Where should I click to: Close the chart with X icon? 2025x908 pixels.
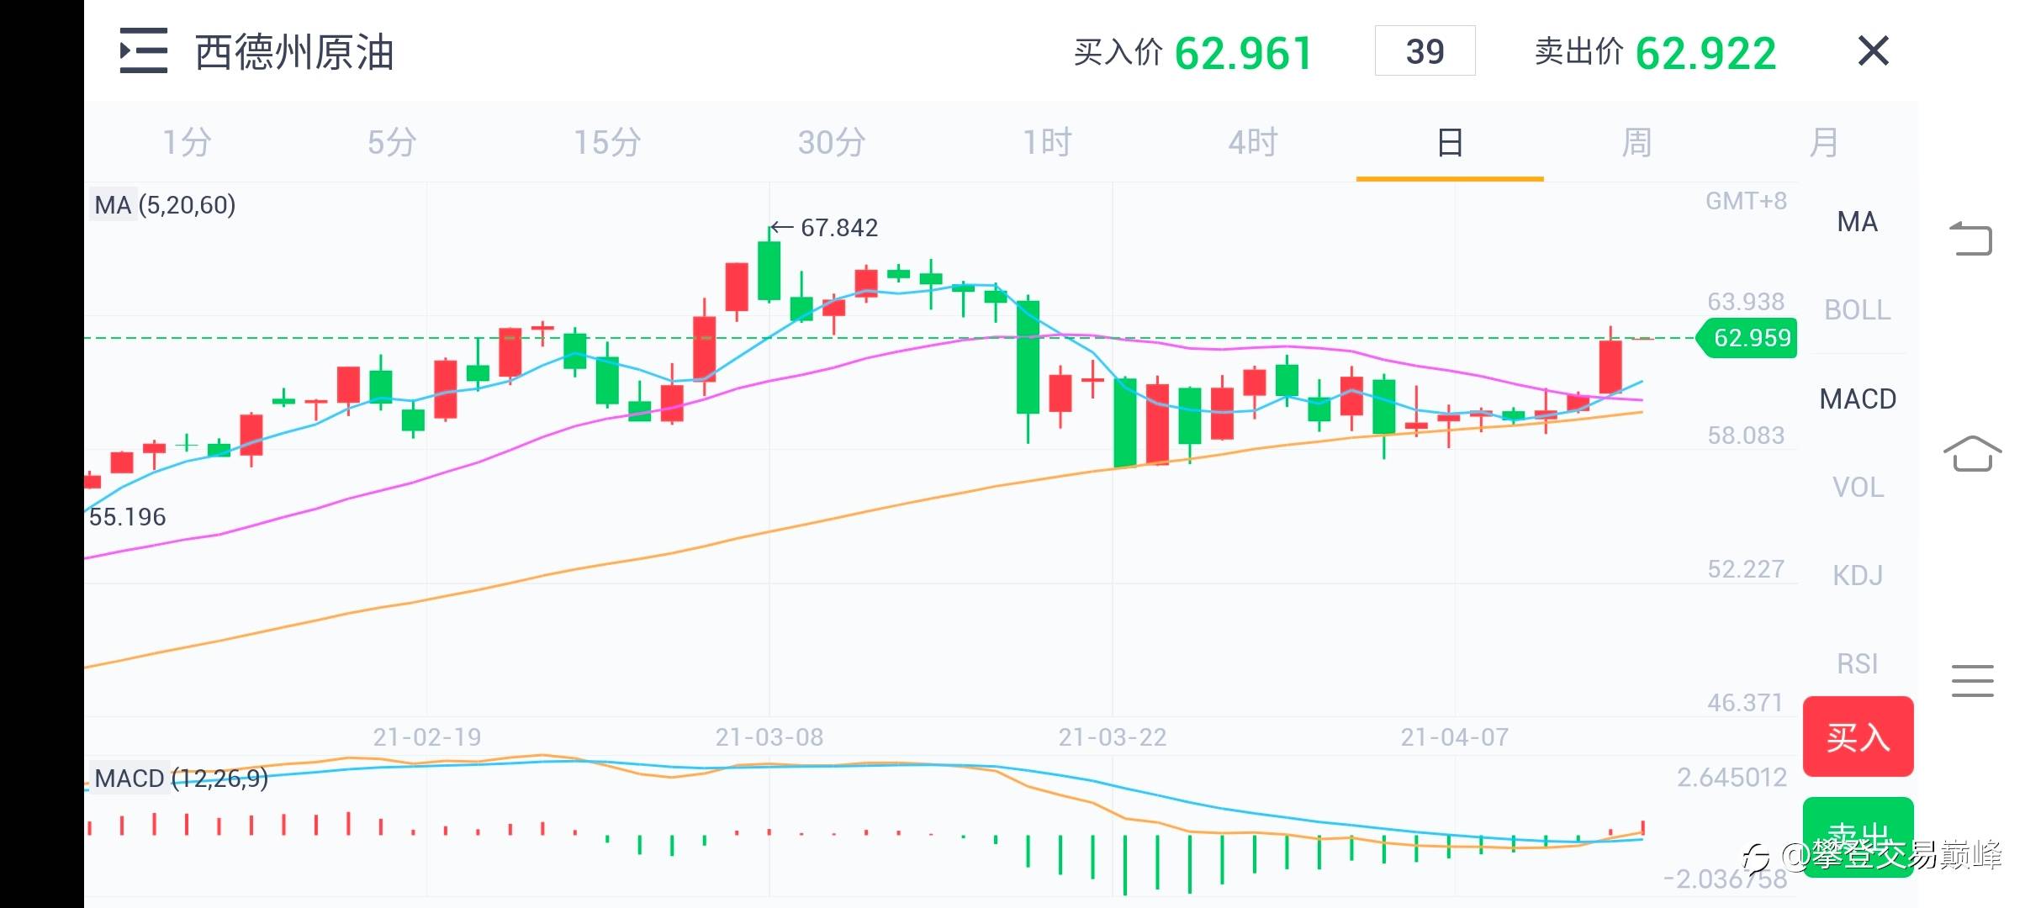click(x=1873, y=51)
